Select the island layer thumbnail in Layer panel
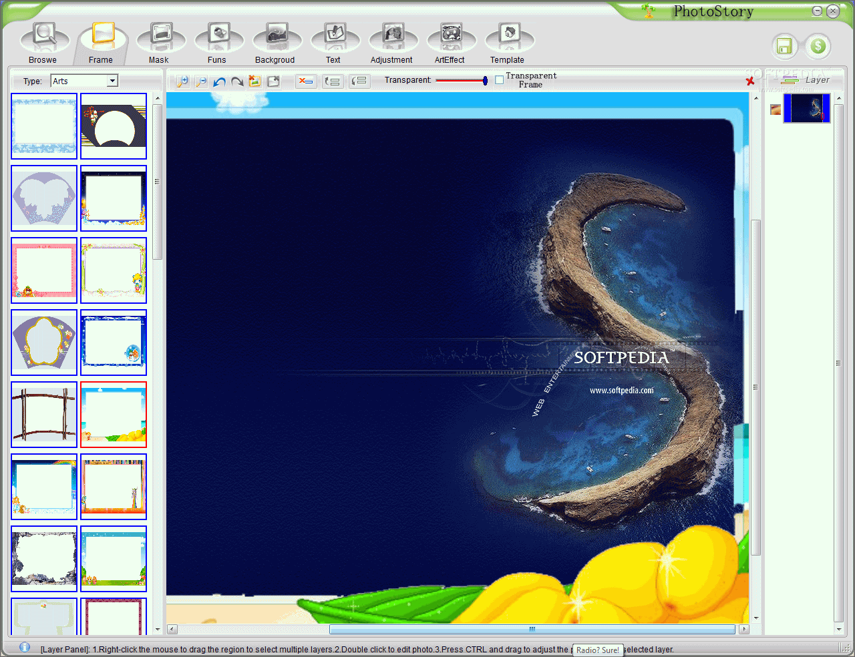This screenshot has width=855, height=657. [x=807, y=108]
